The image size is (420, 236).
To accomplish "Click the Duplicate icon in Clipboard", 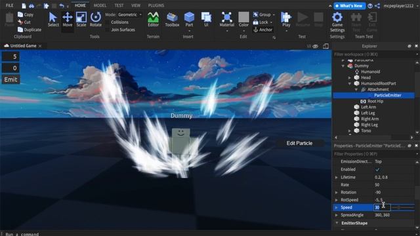I will pyautogui.click(x=20, y=29).
